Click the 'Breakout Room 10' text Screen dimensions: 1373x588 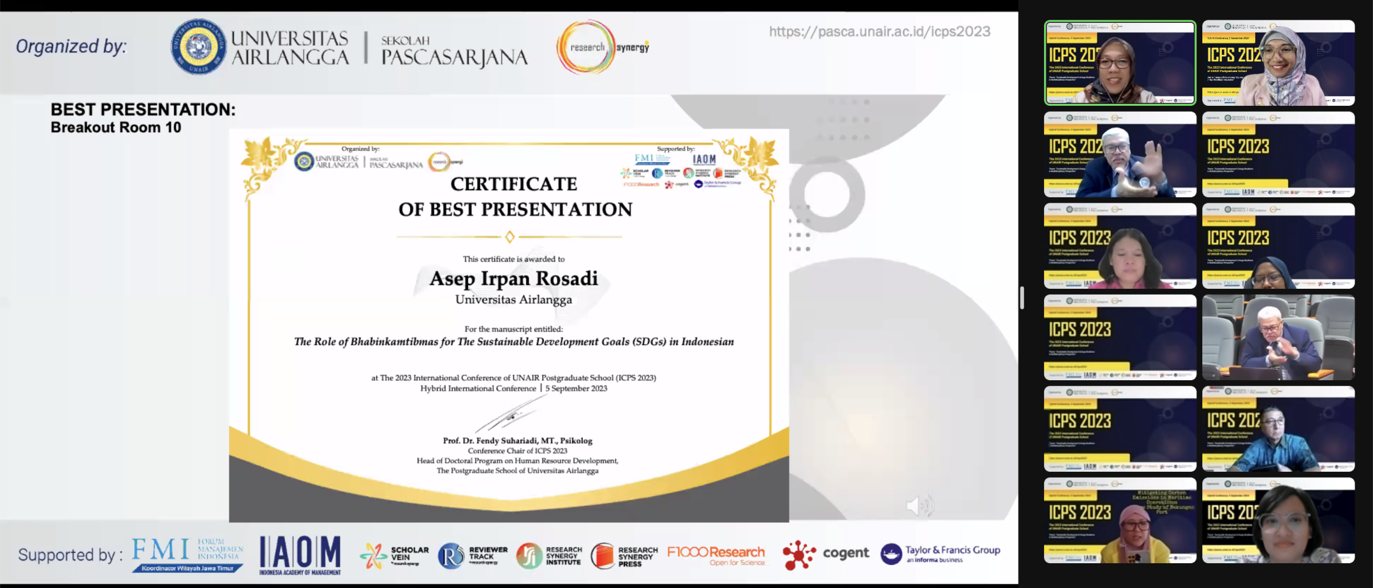[x=116, y=127]
